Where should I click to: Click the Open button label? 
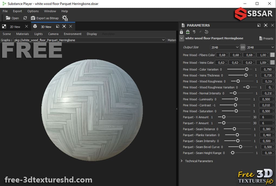point(15,18)
